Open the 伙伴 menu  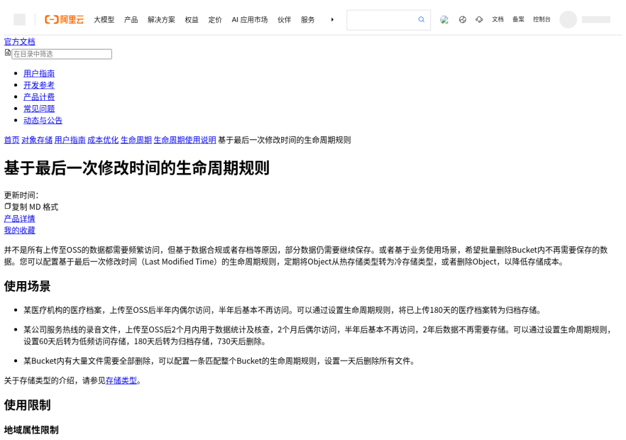tap(284, 20)
